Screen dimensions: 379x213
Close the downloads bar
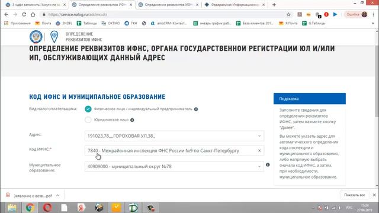click(374, 195)
